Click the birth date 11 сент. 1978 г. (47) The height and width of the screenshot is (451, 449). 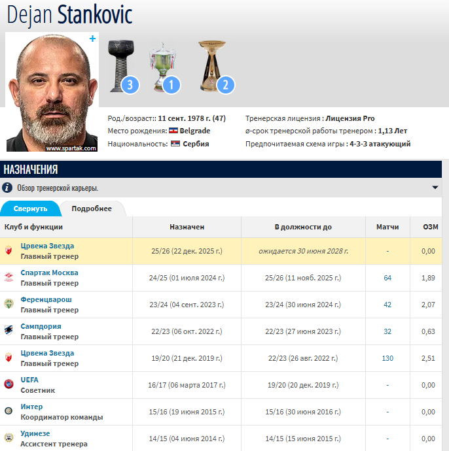coord(192,118)
